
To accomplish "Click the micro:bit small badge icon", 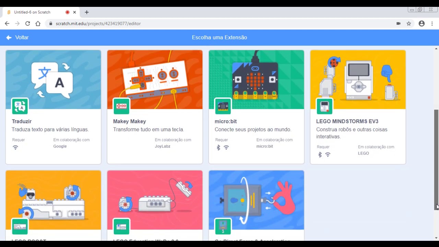I will coord(223,106).
